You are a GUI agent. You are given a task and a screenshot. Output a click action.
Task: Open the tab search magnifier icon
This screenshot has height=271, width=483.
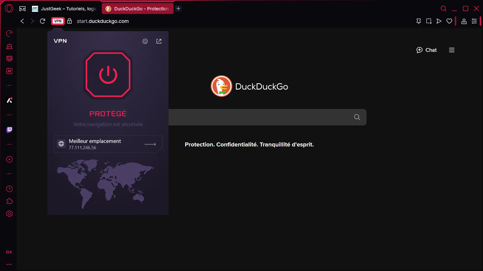[444, 9]
